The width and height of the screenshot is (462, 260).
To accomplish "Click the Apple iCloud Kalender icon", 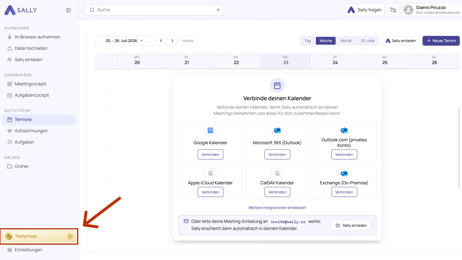I will tap(210, 173).
